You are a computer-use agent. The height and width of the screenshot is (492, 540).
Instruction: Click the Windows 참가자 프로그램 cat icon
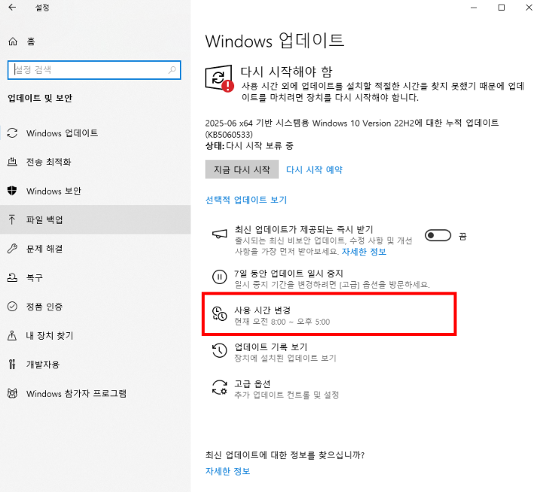12,393
